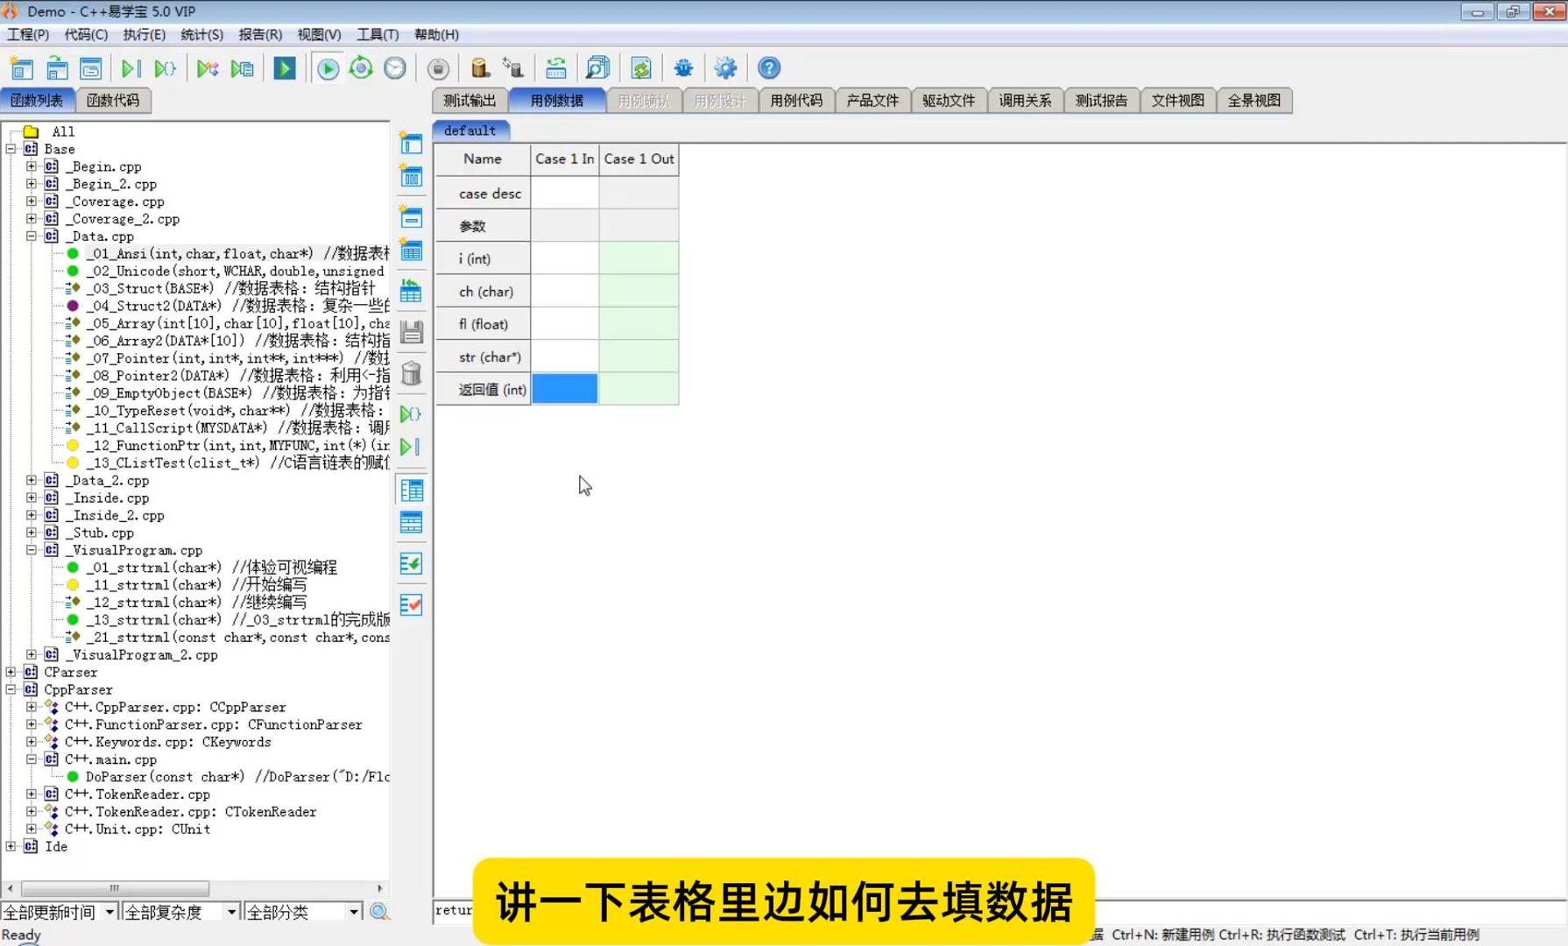The height and width of the screenshot is (946, 1568).
Task: Click the round stop button icon
Action: coord(438,68)
